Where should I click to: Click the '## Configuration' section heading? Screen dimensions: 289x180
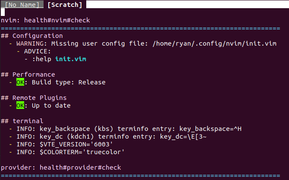click(32, 36)
